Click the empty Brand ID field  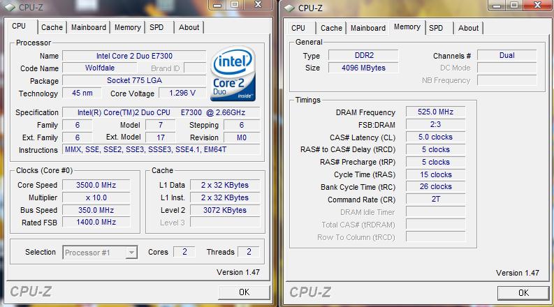tap(195, 68)
